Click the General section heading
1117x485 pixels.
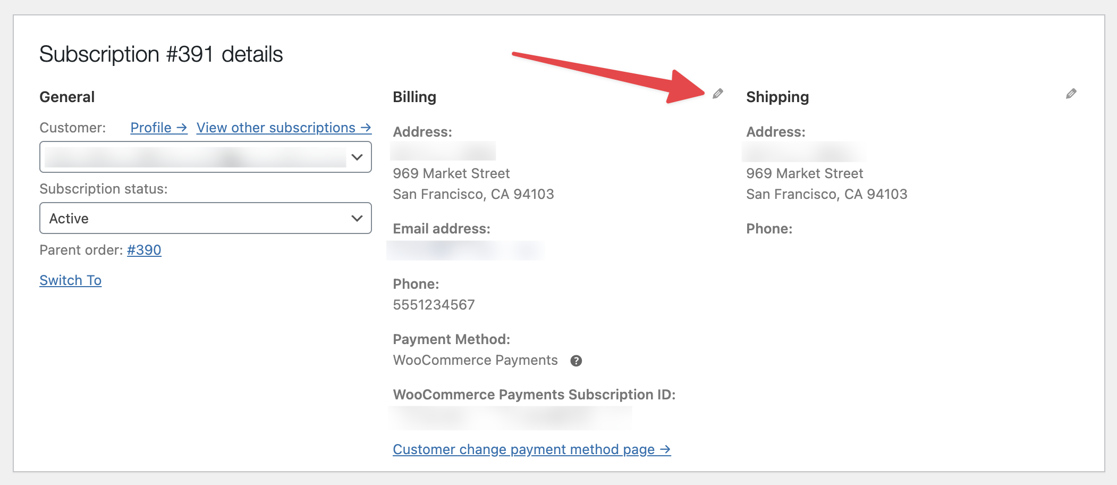pyautogui.click(x=67, y=97)
